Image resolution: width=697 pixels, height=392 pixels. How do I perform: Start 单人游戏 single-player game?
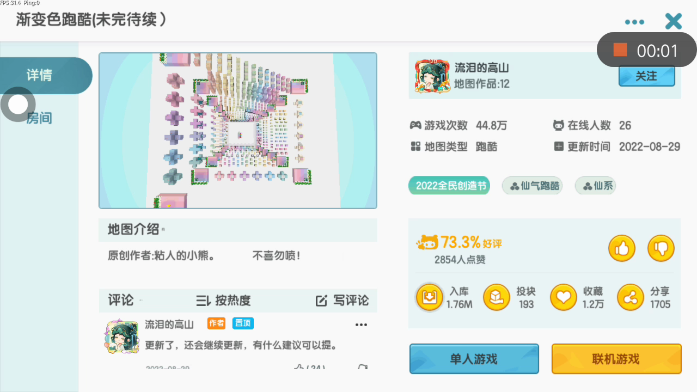point(474,359)
